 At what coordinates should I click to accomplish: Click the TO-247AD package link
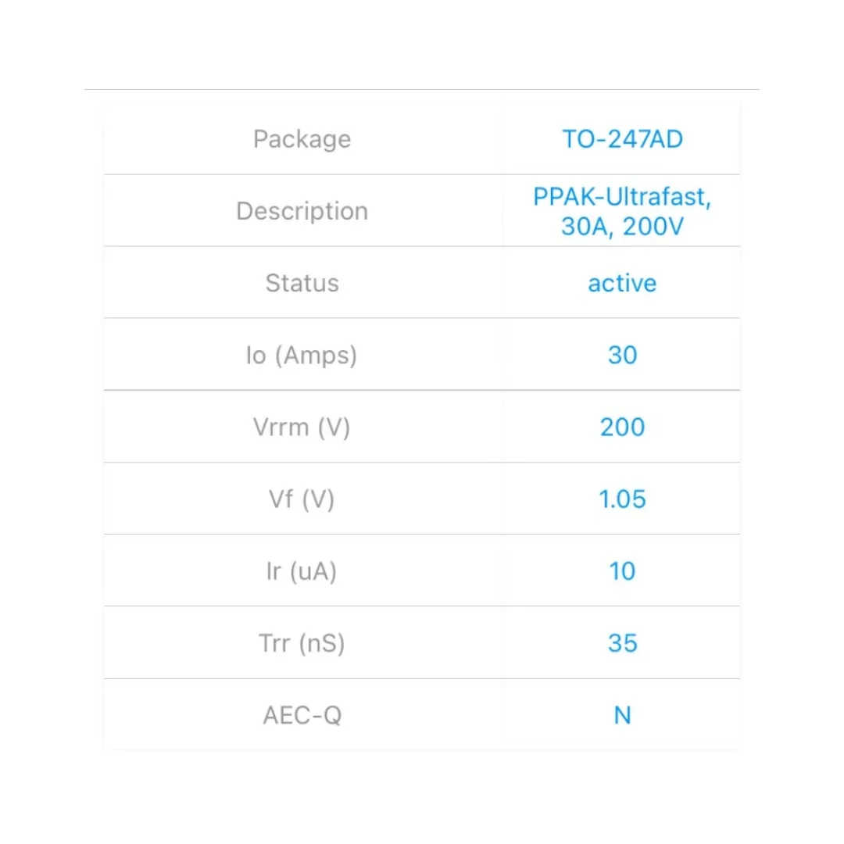[622, 139]
